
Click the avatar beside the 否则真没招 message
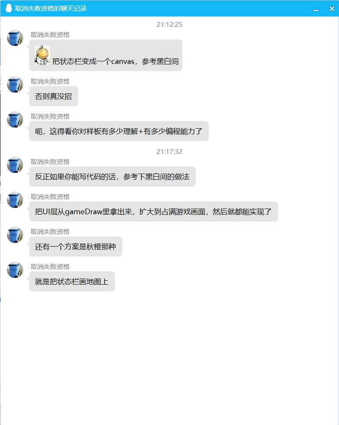point(15,85)
